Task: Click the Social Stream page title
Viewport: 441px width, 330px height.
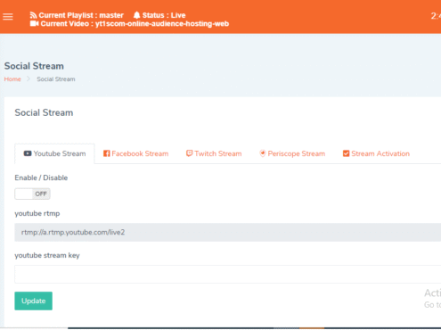Action: coord(34,66)
